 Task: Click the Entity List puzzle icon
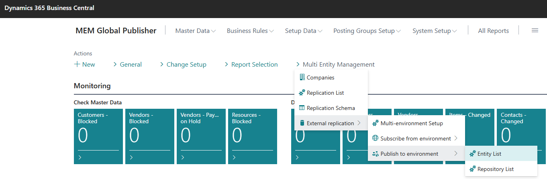click(473, 154)
